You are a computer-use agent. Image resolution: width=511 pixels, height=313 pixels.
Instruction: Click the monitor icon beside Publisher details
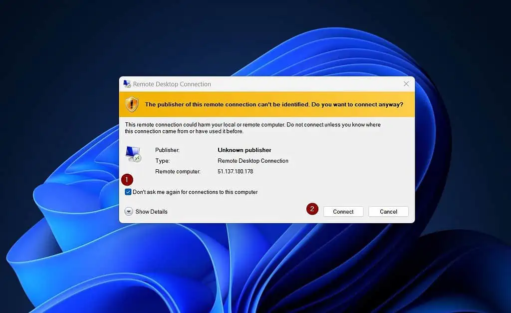pos(132,152)
